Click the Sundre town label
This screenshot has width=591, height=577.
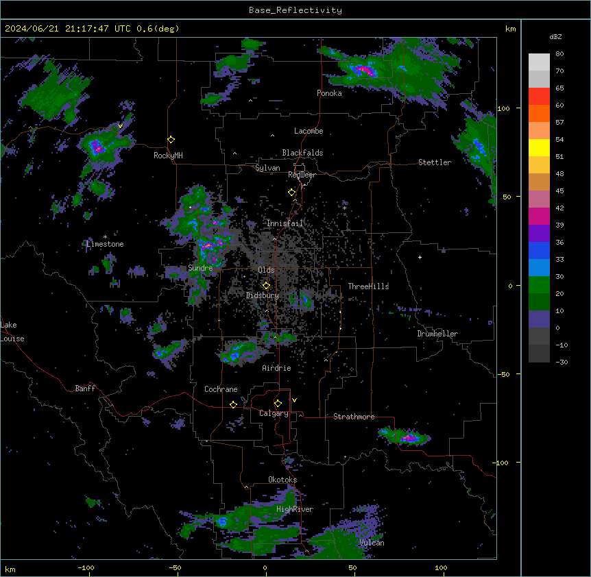tap(200, 268)
